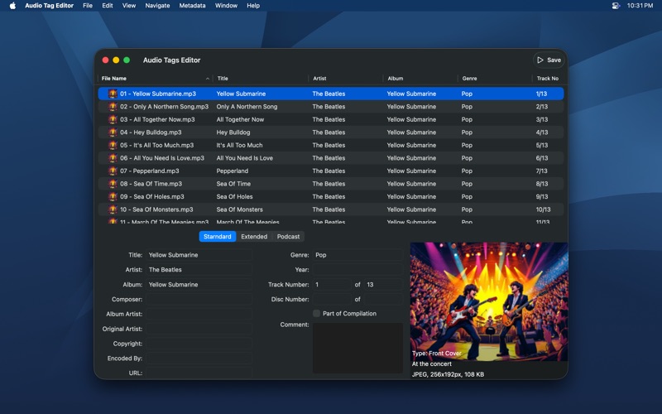The image size is (662, 414).
Task: Click the menu bar clock showing 10:31 PM
Action: click(640, 6)
